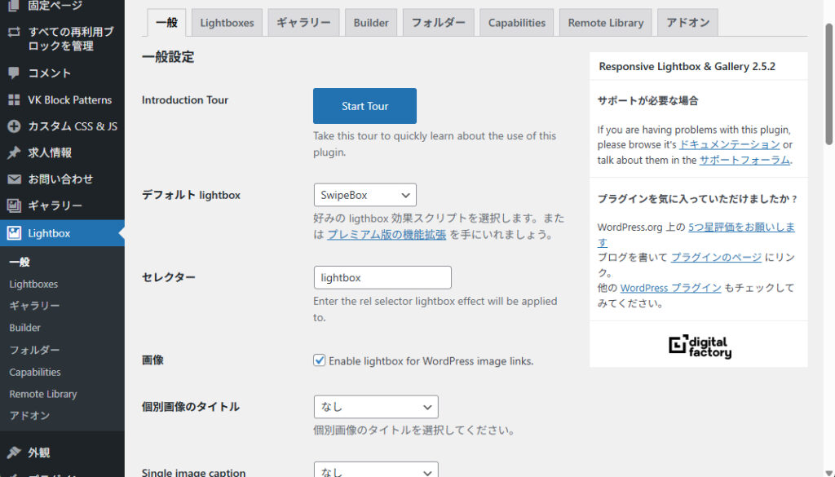
Task: Select Remote Library in Lightbox submenu
Action: point(43,394)
